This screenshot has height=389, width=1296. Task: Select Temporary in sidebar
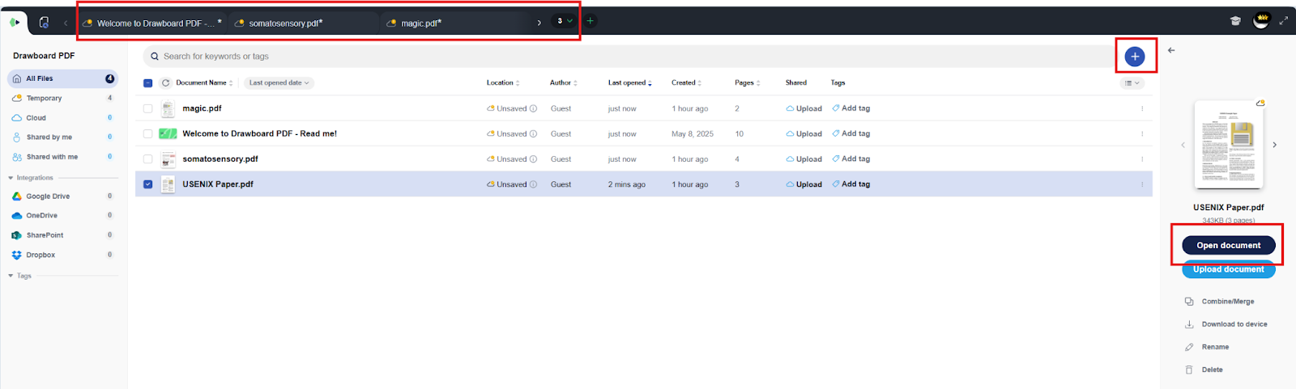(62, 98)
